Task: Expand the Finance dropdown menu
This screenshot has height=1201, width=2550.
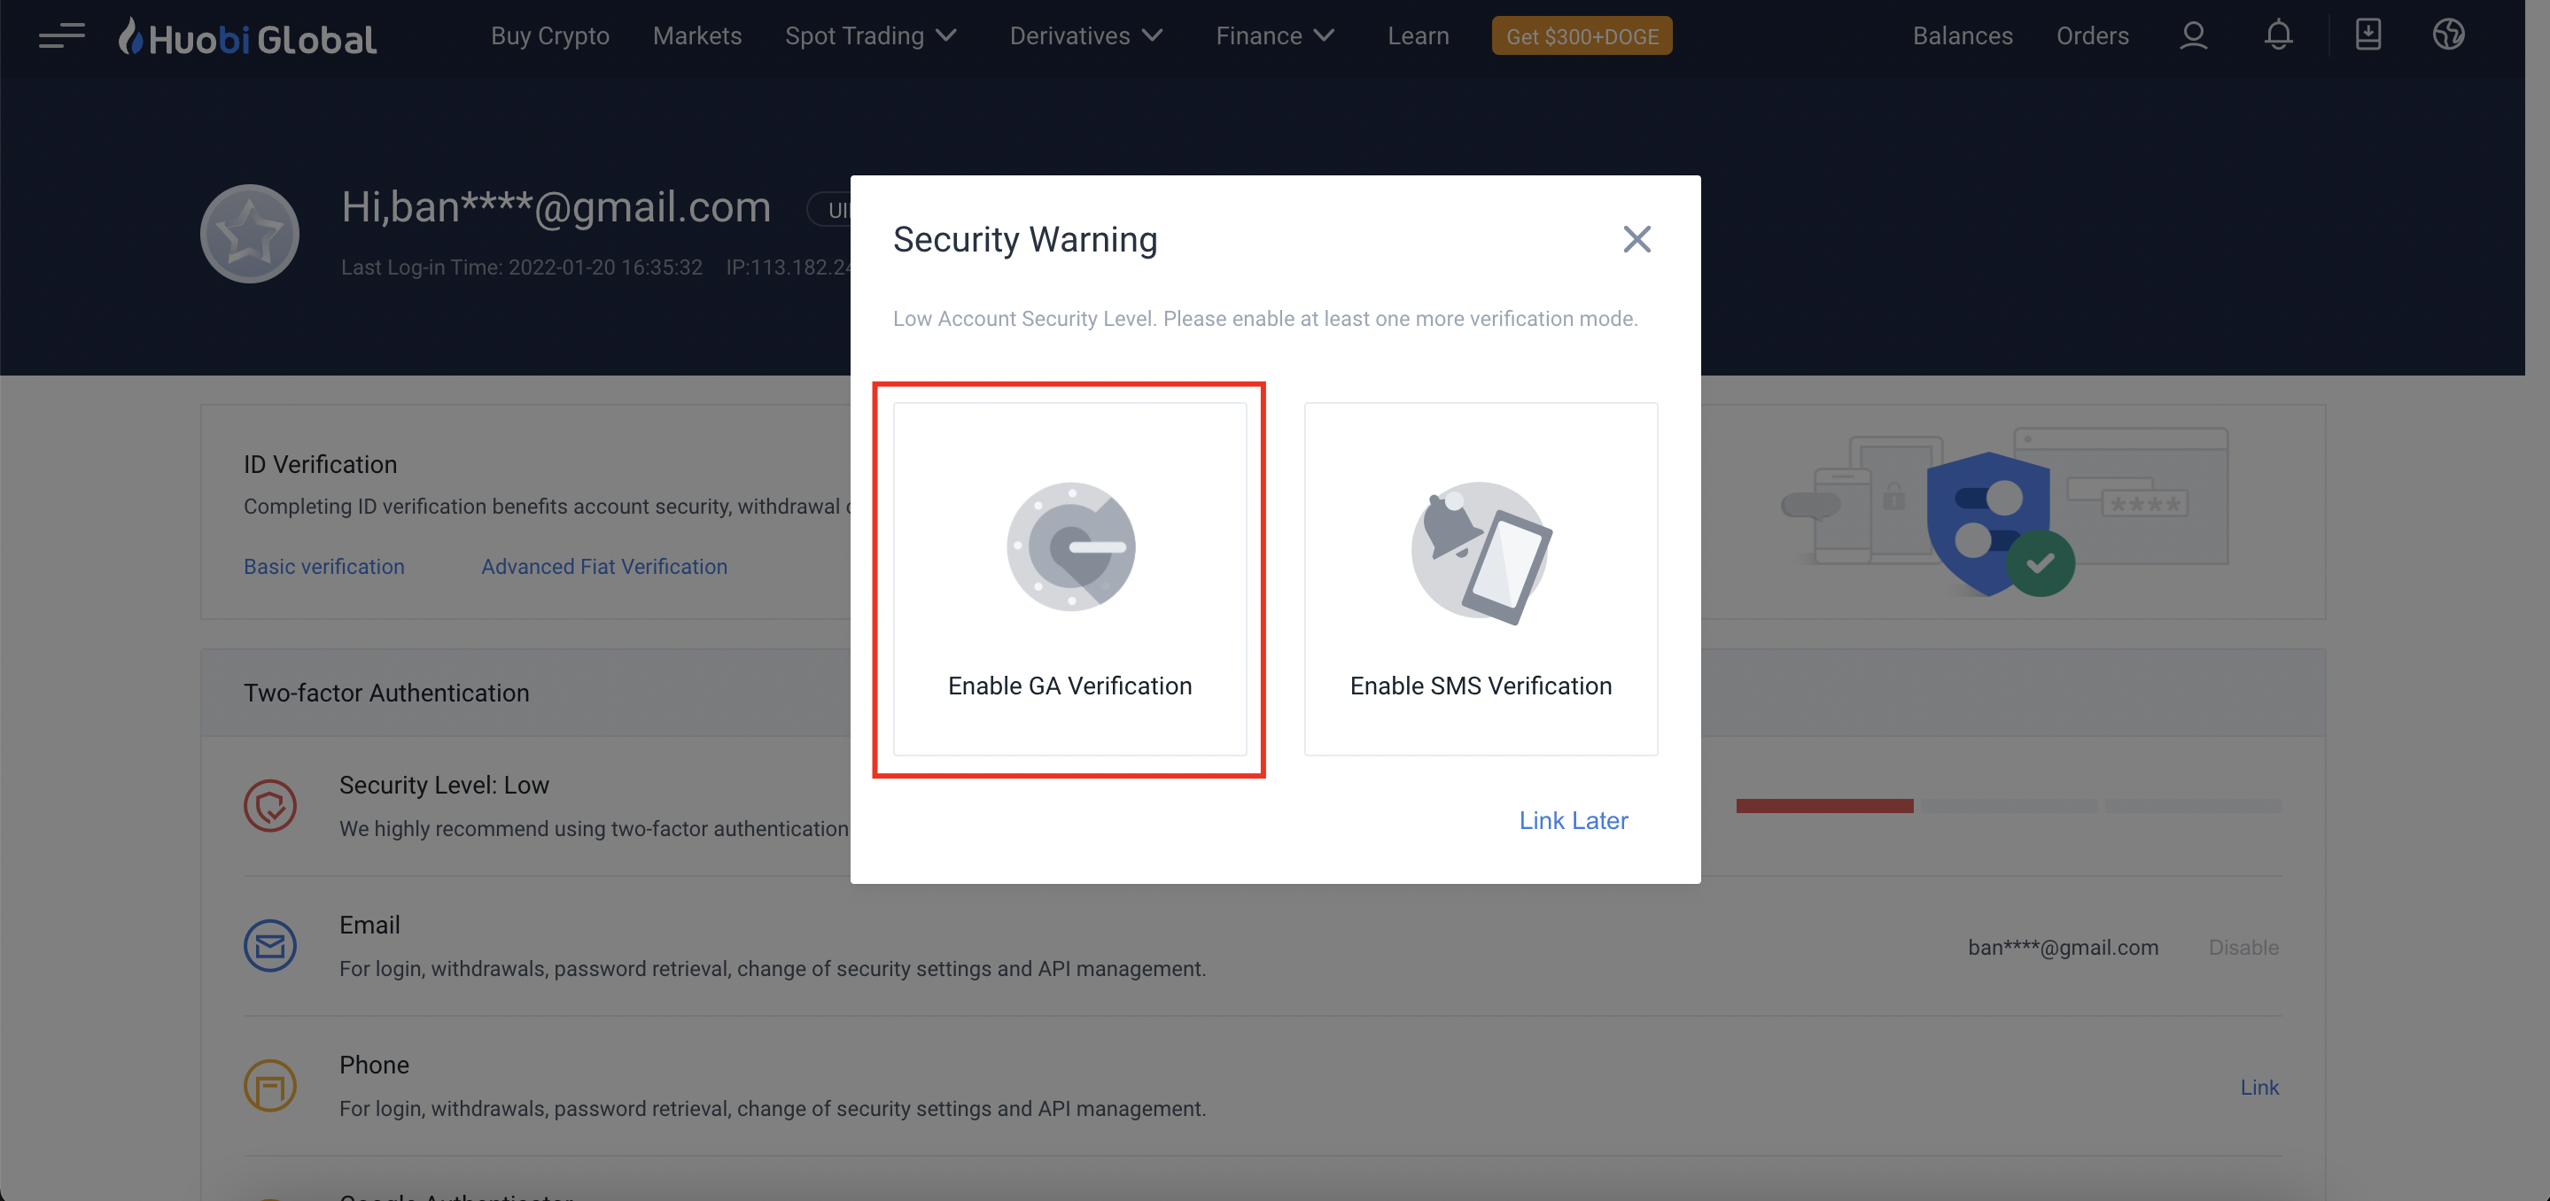Action: tap(1274, 36)
